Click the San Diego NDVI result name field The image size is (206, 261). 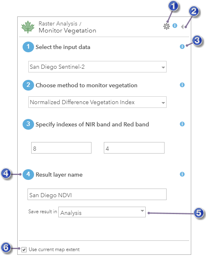(x=97, y=194)
